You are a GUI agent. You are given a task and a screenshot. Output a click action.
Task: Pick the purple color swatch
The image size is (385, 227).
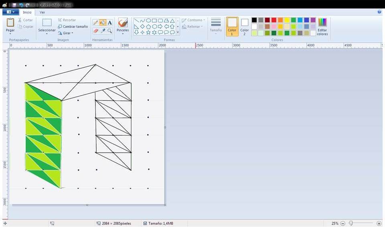tap(313, 20)
